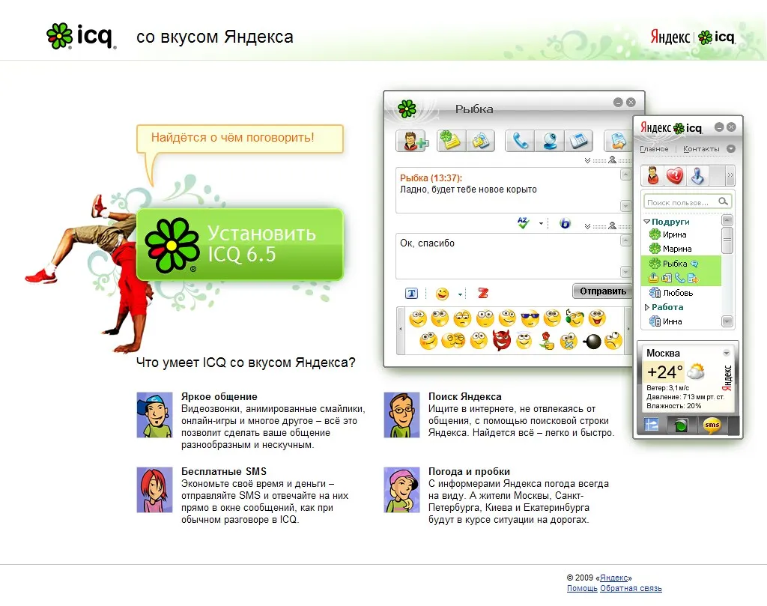Viewport: 767px width, 606px height.
Task: Open the Помощь link
Action: pyautogui.click(x=582, y=588)
